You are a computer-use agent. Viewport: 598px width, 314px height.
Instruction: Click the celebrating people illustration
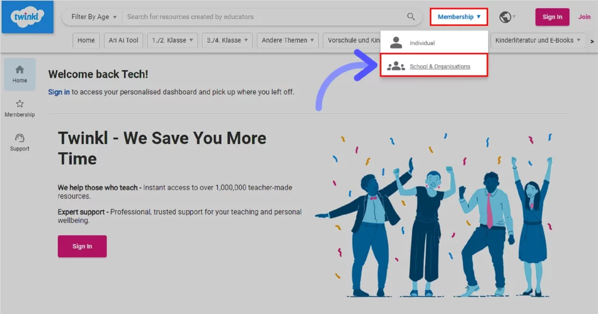point(434,215)
